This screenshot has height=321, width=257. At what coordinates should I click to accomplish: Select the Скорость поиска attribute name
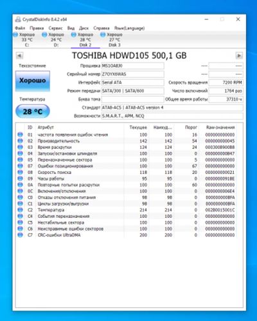(x=55, y=172)
